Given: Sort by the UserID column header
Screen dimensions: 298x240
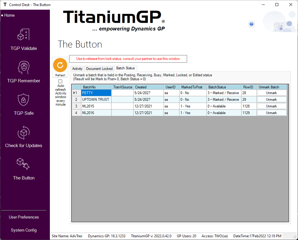Looking at the screenshot, I should tap(172, 87).
